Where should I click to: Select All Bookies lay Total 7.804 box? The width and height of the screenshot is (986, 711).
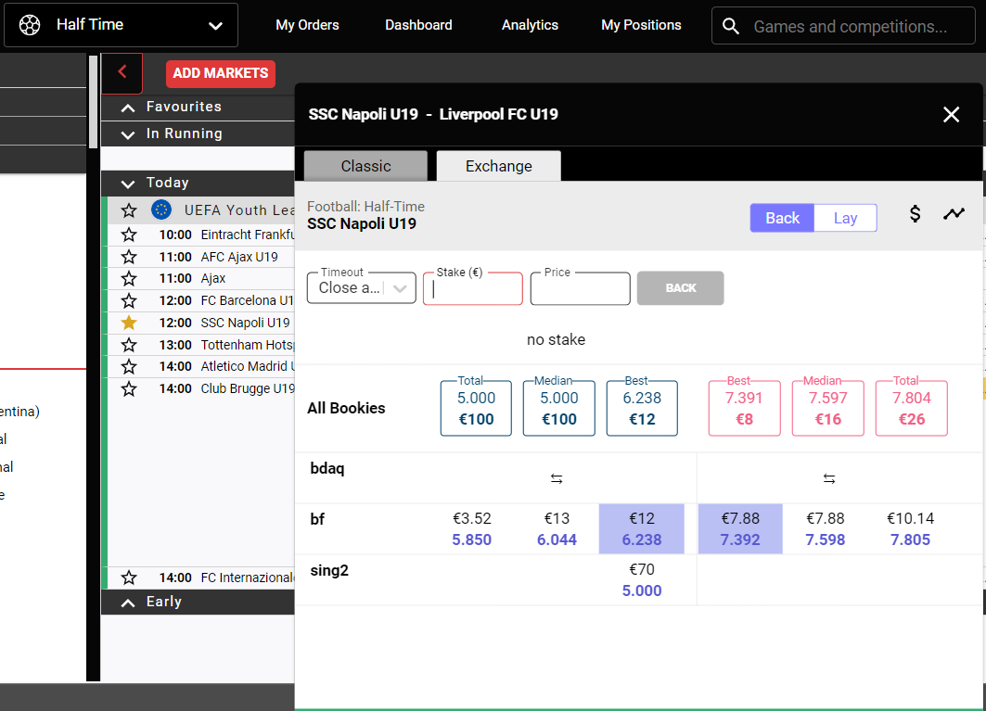pos(911,408)
